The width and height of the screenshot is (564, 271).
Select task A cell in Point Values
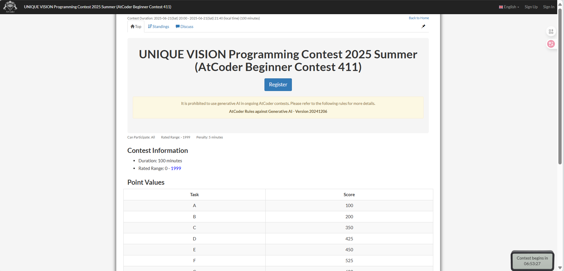click(194, 206)
